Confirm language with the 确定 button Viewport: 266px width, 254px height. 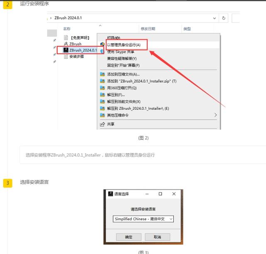tap(128, 237)
